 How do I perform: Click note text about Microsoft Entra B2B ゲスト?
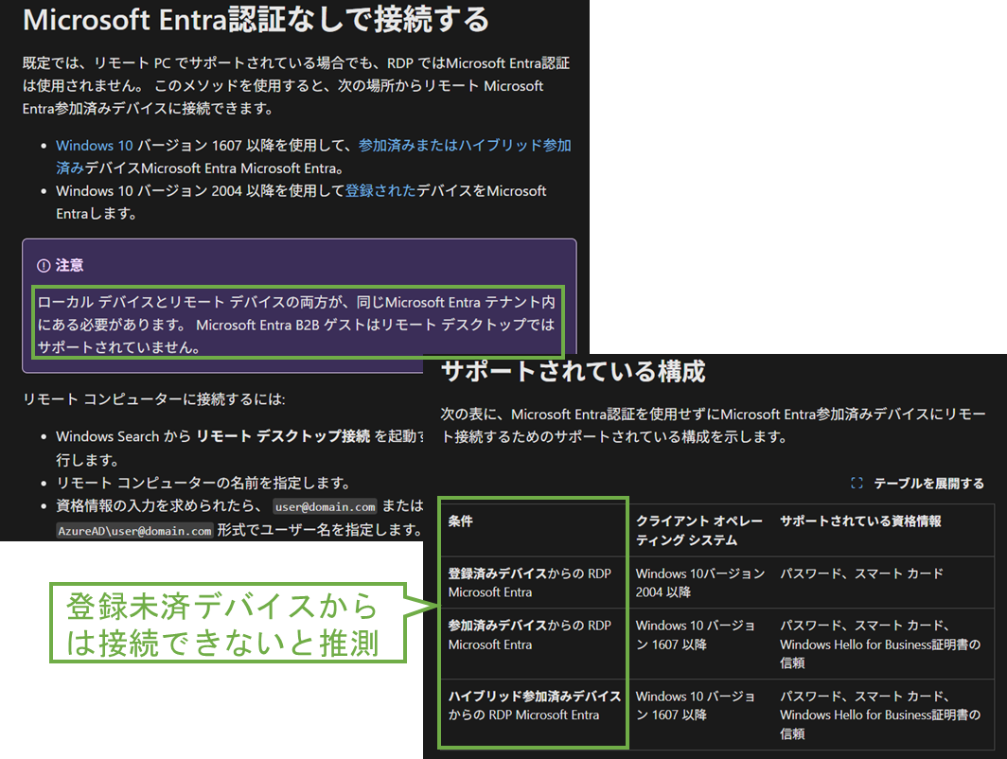tap(296, 325)
